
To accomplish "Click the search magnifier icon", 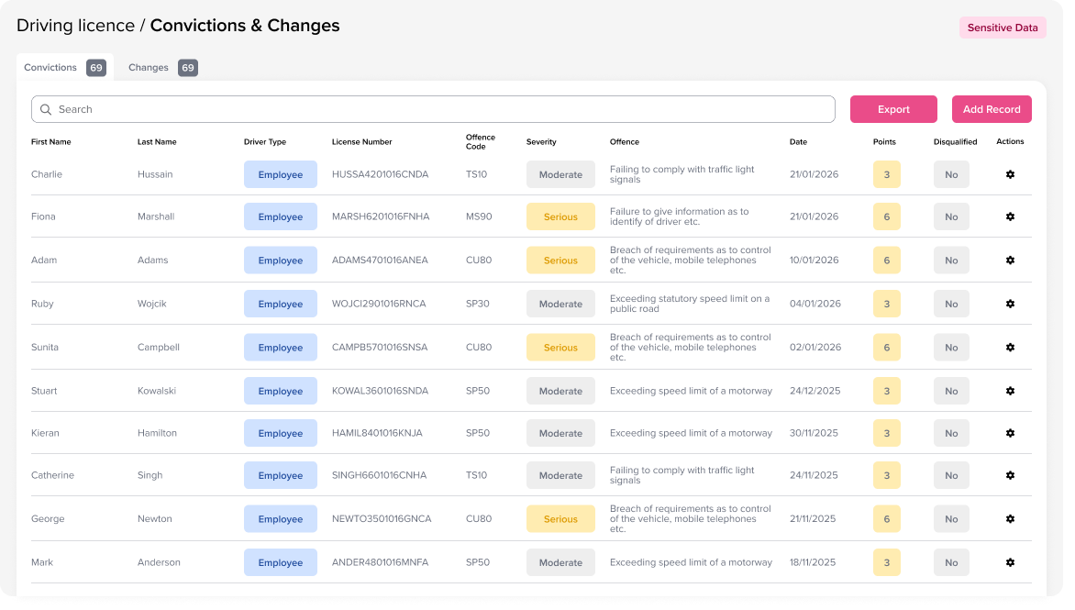I will pyautogui.click(x=46, y=109).
